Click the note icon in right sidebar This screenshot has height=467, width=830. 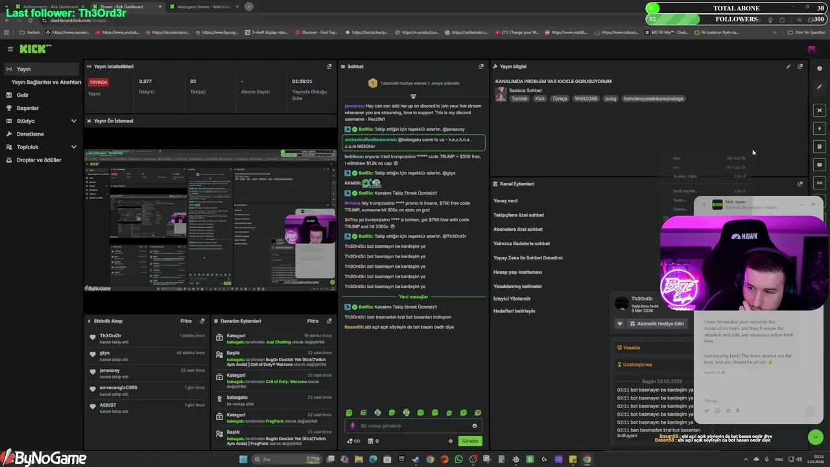[820, 147]
